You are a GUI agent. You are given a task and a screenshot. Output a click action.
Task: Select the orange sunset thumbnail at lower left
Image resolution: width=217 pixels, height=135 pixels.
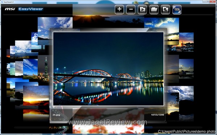coord(36,96)
